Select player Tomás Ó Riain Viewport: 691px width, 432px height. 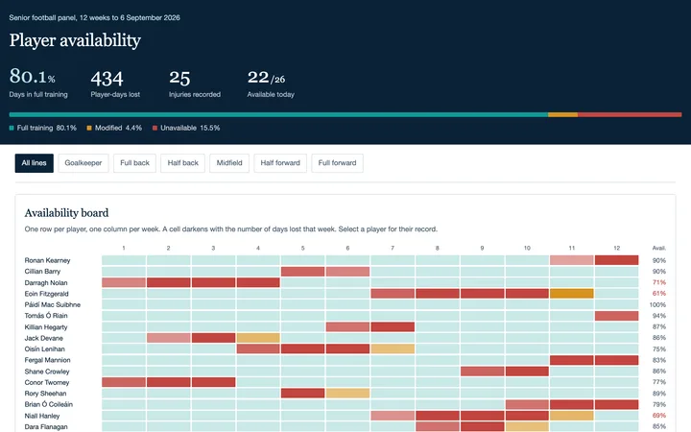click(x=46, y=316)
